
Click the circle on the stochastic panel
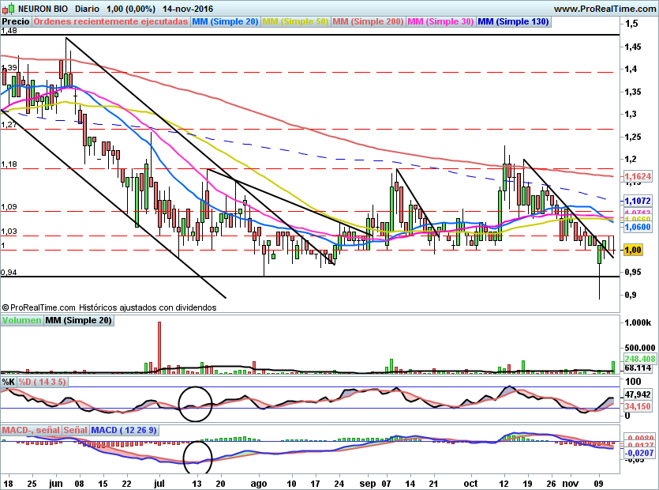click(196, 403)
